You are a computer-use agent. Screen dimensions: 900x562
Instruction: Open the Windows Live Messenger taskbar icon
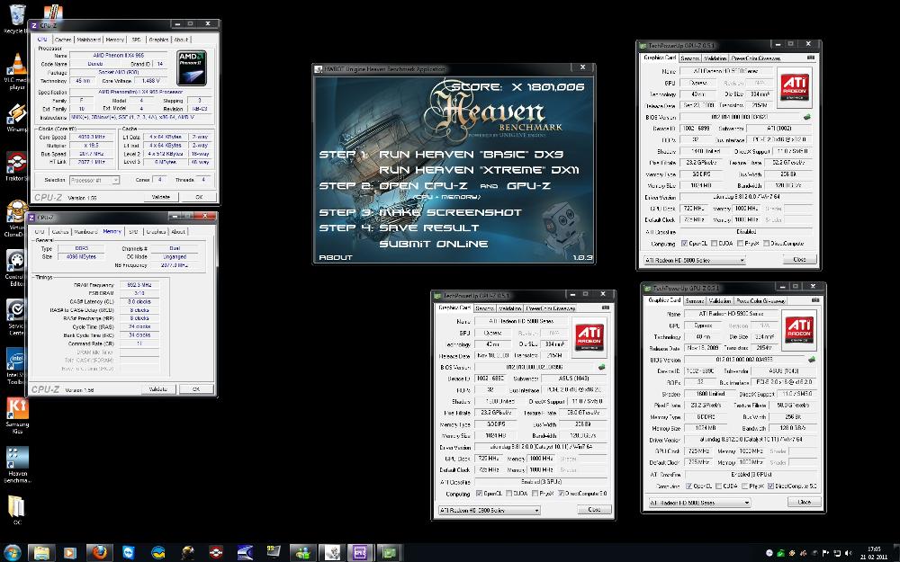click(x=302, y=553)
